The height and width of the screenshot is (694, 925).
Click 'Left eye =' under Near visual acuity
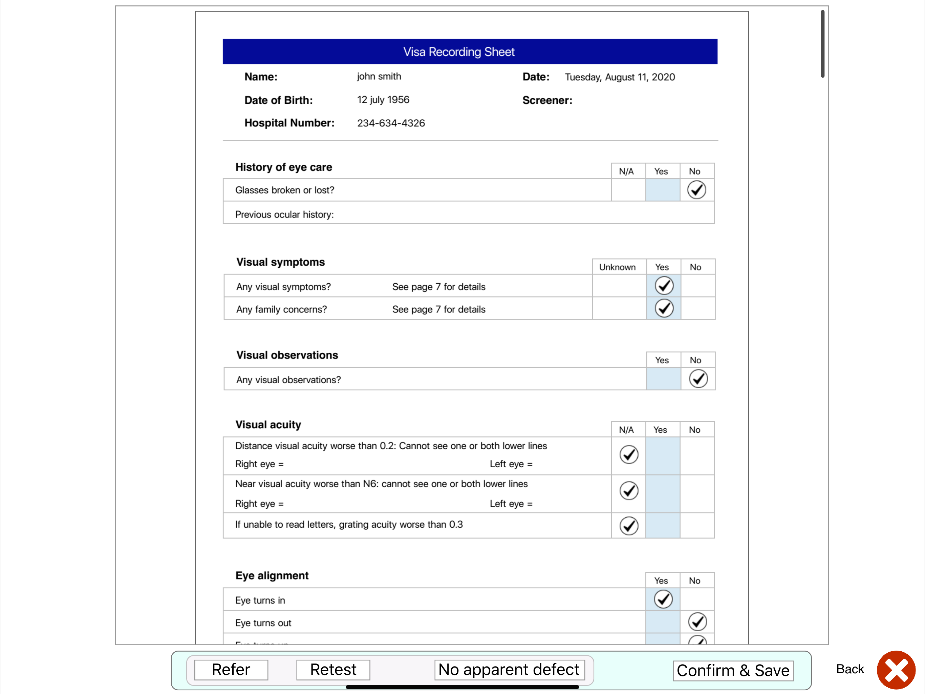(x=511, y=504)
